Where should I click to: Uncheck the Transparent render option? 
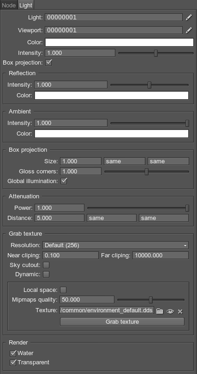13,362
